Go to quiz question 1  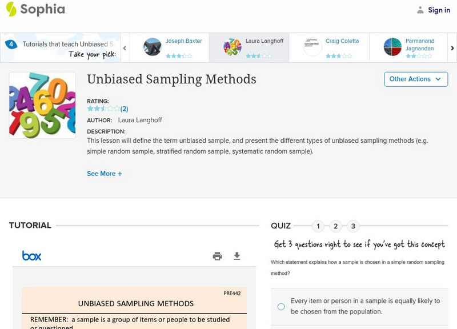pyautogui.click(x=318, y=226)
